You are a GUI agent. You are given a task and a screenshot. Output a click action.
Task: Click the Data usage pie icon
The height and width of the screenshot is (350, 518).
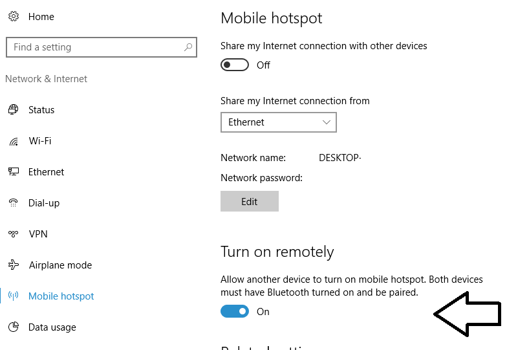tap(14, 327)
